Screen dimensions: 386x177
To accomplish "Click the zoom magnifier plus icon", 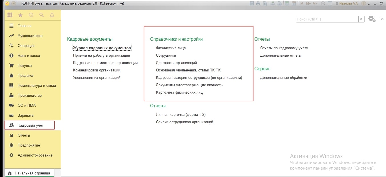I will (323, 3).
